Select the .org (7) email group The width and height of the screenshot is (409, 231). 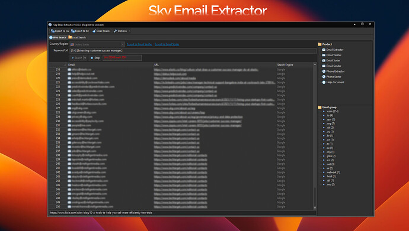pyautogui.click(x=331, y=123)
